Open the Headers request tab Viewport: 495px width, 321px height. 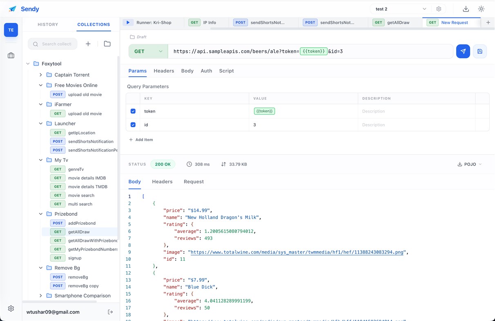click(x=164, y=71)
